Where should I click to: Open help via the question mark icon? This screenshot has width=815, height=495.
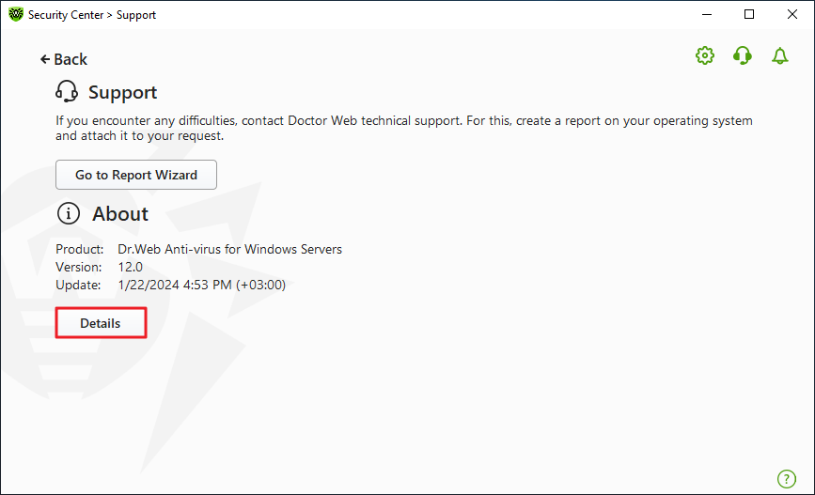pos(787,479)
